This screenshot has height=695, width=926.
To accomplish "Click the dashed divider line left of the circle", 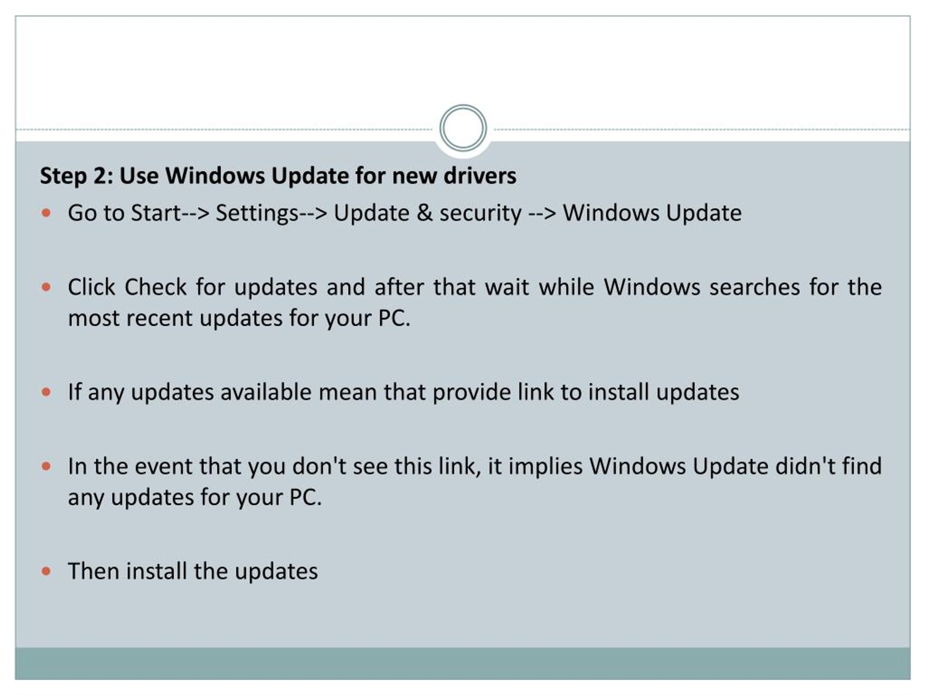I will [224, 130].
